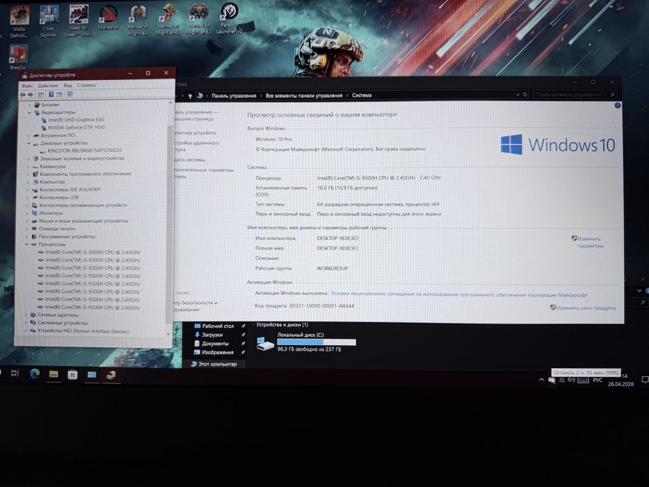The image size is (649, 487).
Task: Select Контроллеры запоминающих устройств item
Action: pos(79,205)
